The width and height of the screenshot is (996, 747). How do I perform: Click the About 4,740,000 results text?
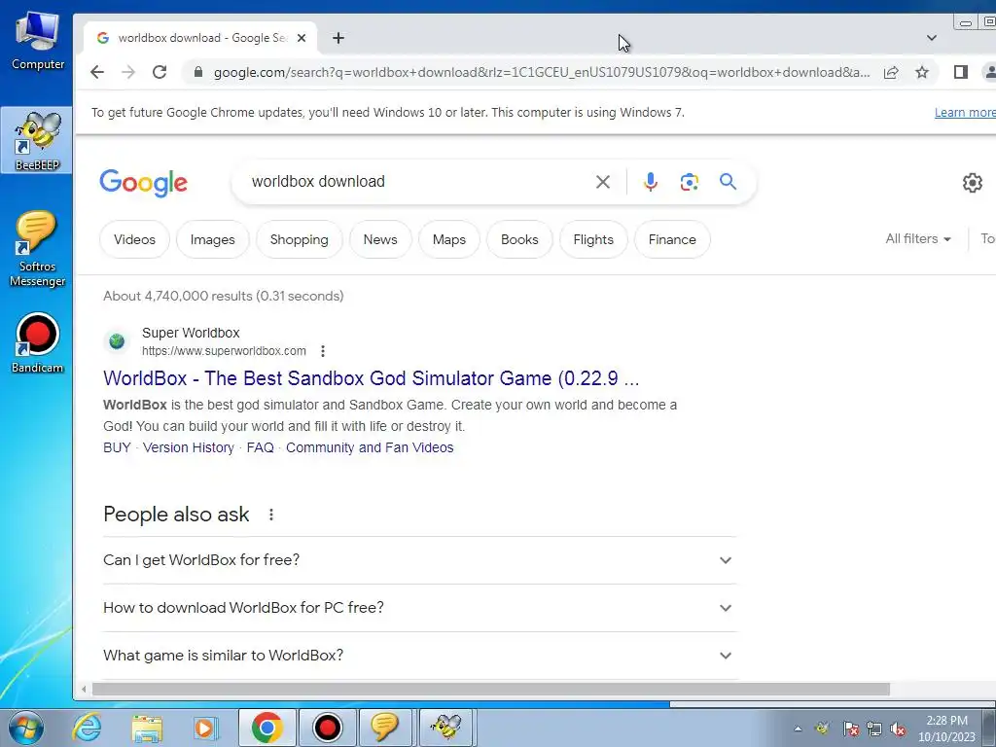coord(223,296)
